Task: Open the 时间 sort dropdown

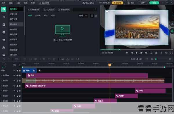Action: pos(83,16)
